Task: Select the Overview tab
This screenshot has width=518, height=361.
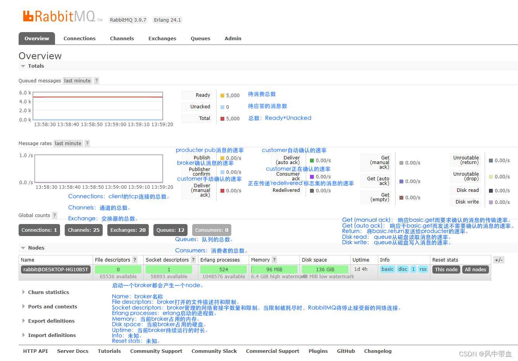Action: tap(37, 38)
